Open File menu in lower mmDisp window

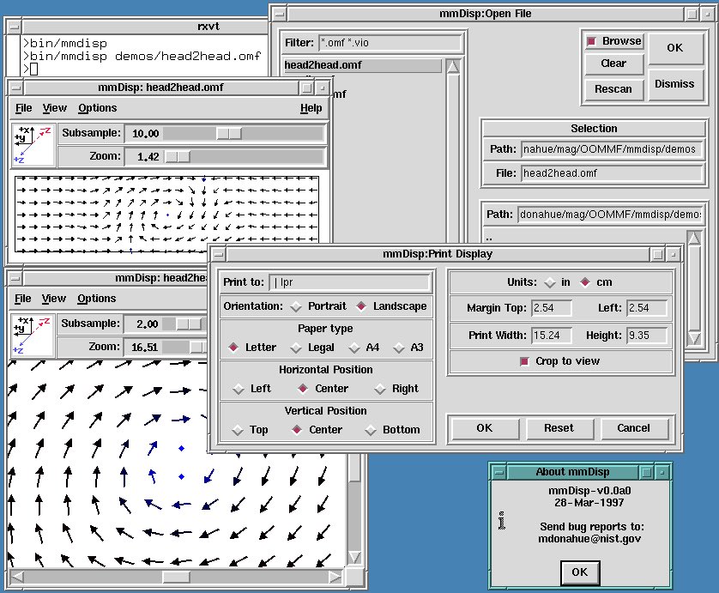click(x=22, y=299)
